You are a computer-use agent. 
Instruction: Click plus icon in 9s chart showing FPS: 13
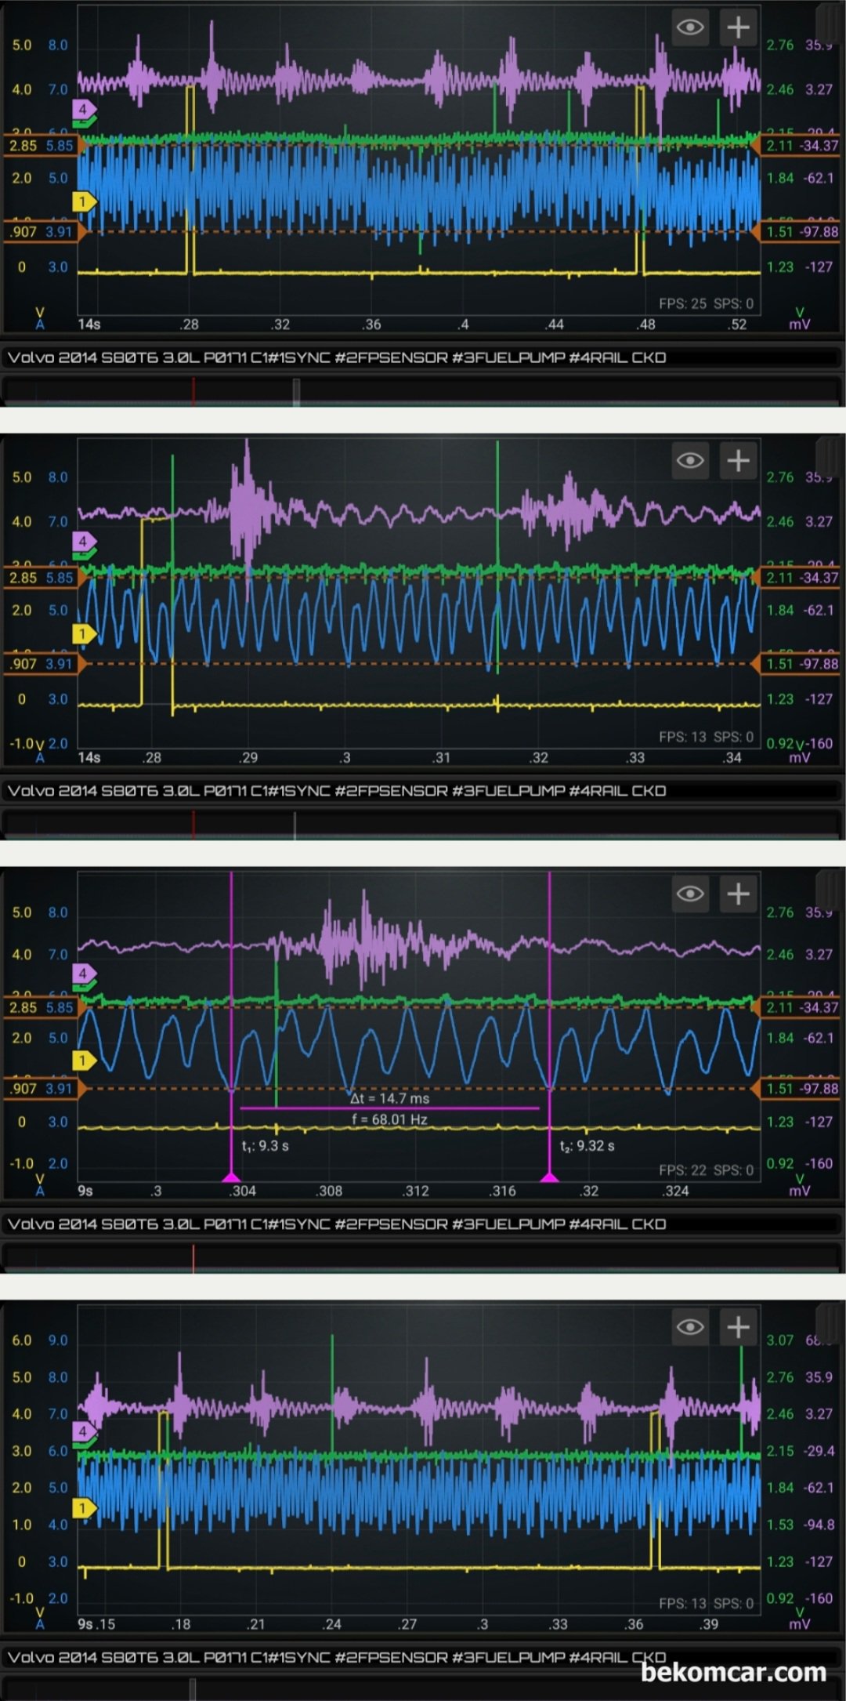pos(738,1326)
